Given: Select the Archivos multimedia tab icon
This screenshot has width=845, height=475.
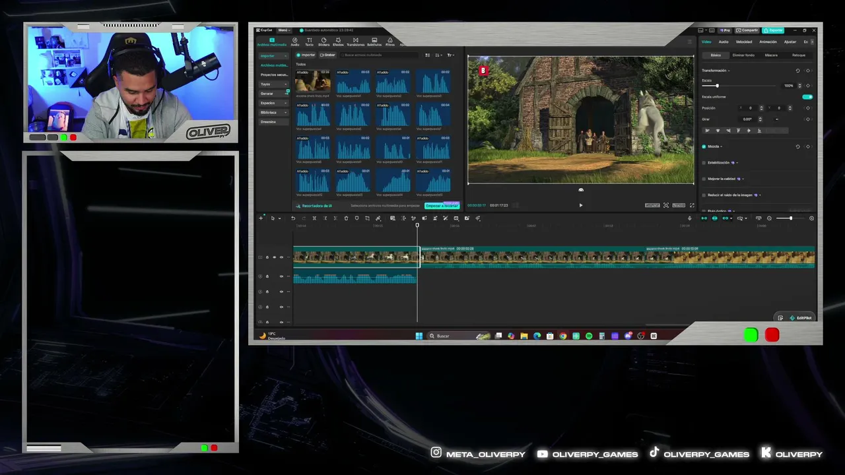Looking at the screenshot, I should click(x=271, y=42).
